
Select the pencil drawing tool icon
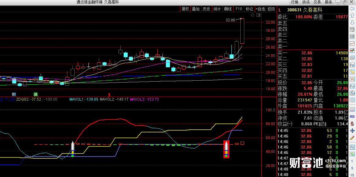click(352, 138)
